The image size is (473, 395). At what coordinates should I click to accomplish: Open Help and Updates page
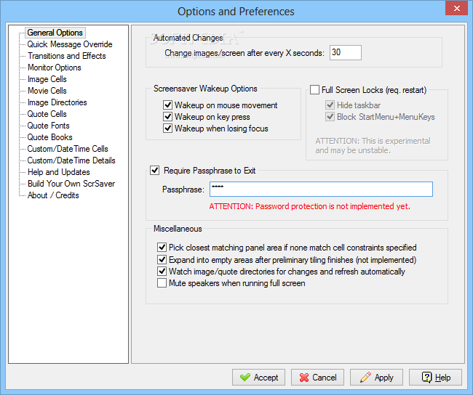[58, 172]
